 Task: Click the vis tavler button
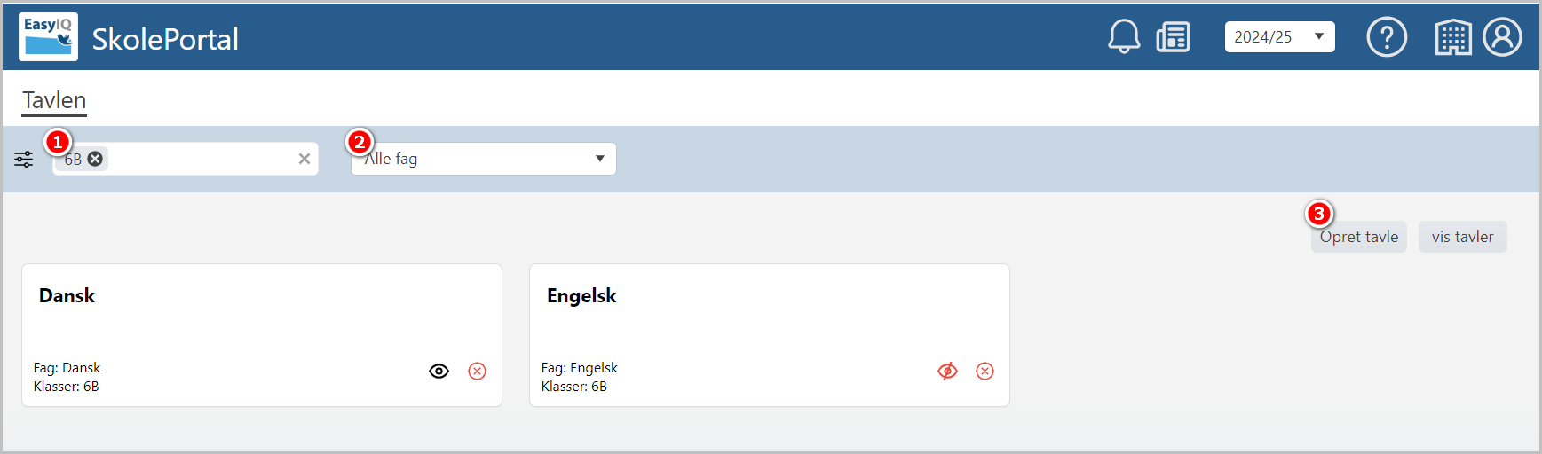(x=1463, y=237)
